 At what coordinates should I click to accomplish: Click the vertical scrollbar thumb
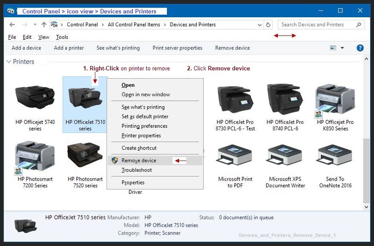pyautogui.click(x=366, y=170)
